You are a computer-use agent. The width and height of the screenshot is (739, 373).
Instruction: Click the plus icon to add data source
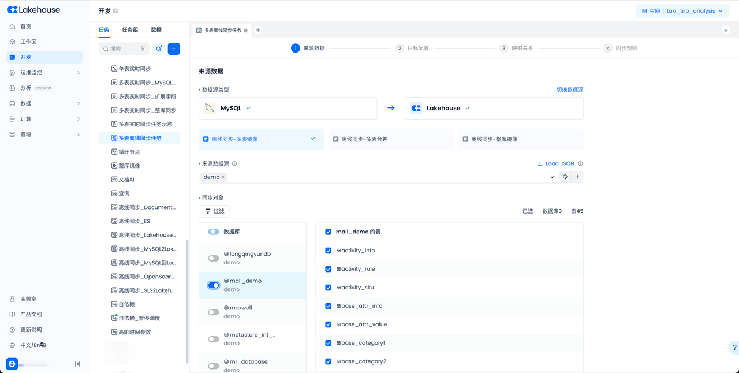pos(577,177)
